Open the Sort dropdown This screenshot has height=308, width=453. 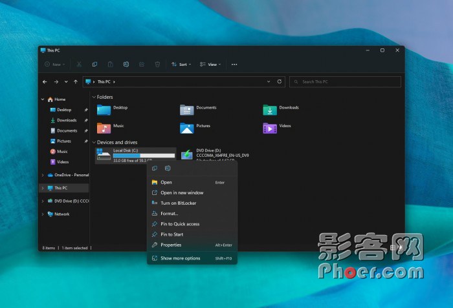[181, 65]
